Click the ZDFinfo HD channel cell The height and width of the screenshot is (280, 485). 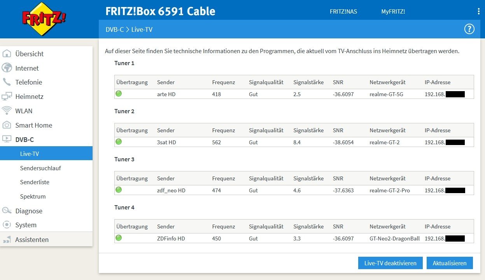click(x=171, y=239)
